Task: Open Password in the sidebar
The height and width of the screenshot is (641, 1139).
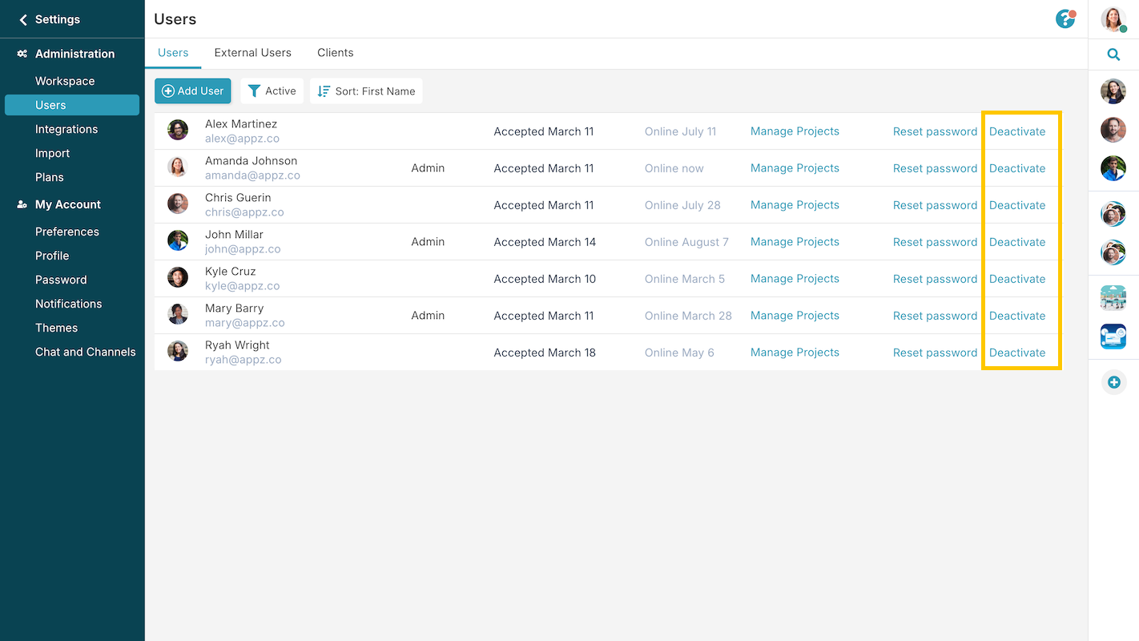Action: point(61,280)
